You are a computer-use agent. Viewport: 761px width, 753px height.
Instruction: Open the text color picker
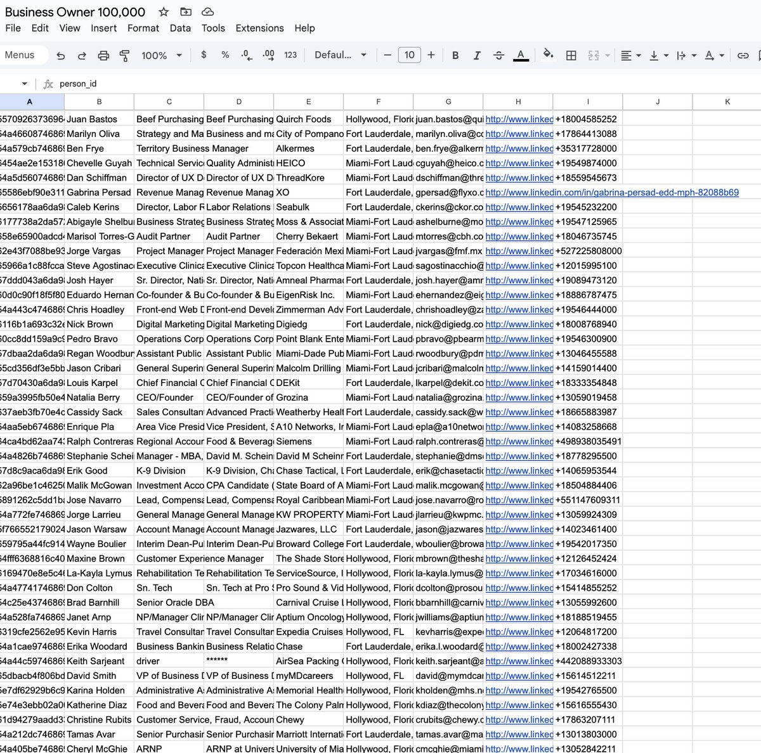[521, 56]
